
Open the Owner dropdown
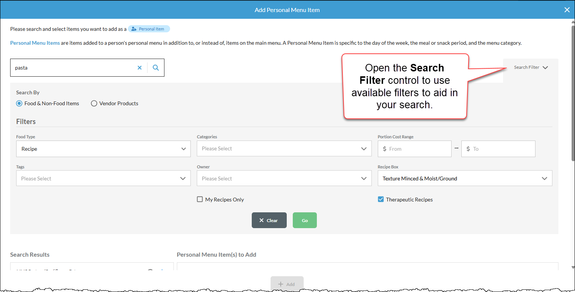pos(284,179)
